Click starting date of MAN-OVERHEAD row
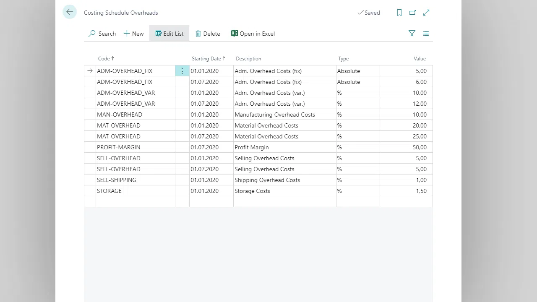Screen dimensions: 537x302 (x=211, y=115)
